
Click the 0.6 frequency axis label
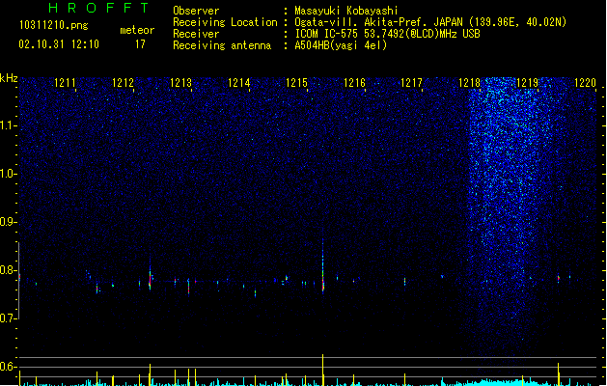pyautogui.click(x=8, y=367)
